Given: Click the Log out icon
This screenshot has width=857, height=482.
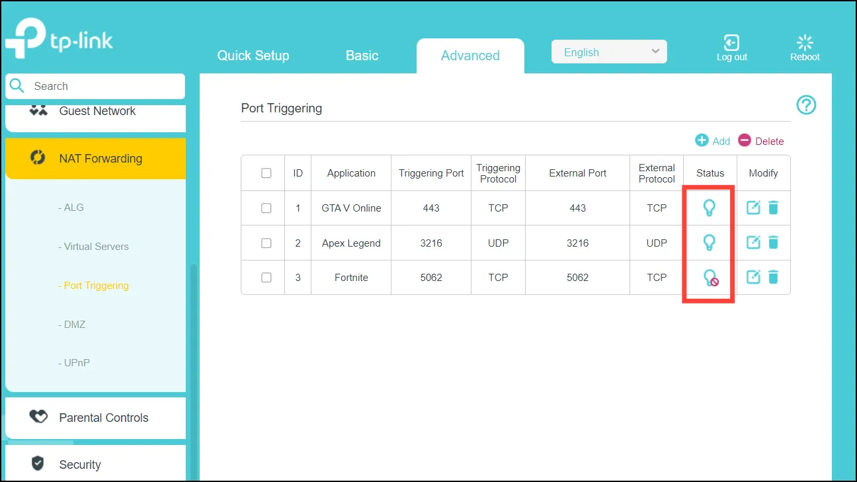Looking at the screenshot, I should click(731, 42).
